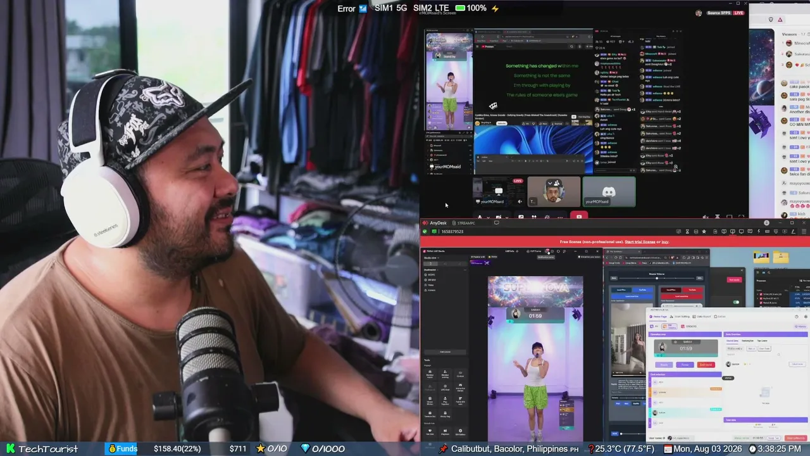Viewport: 810px width, 456px height.
Task: Open the Home Page tab in purple panel
Action: tap(659, 317)
